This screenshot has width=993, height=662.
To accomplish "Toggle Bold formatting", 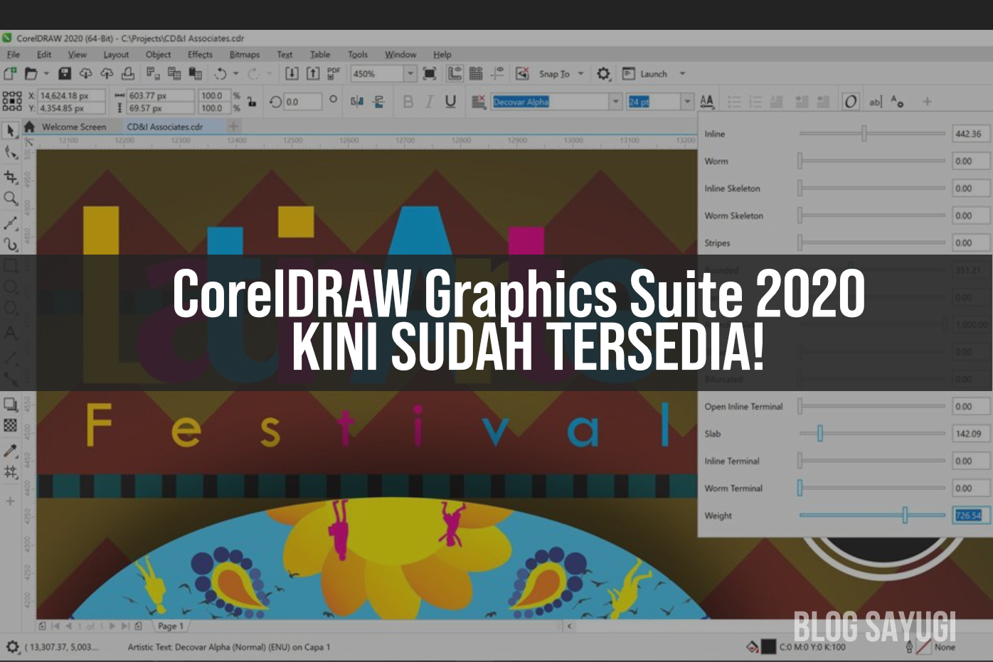I will (408, 102).
